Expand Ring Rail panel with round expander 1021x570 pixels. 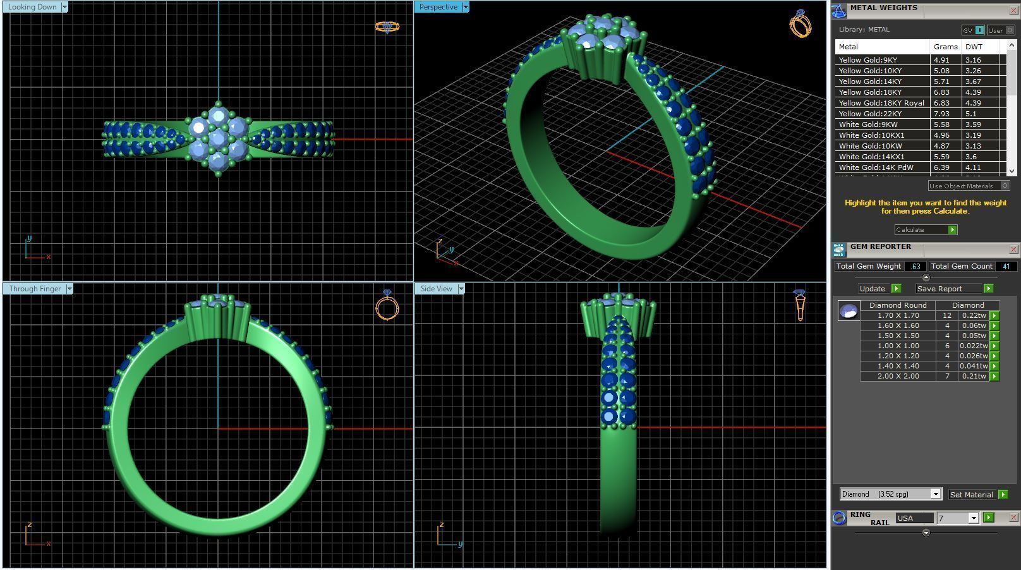click(926, 533)
